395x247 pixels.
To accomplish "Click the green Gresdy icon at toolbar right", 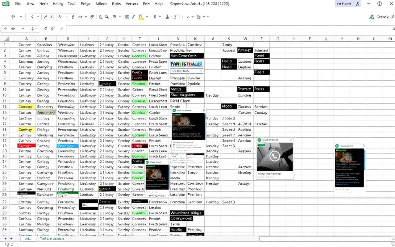I will click(x=372, y=17).
